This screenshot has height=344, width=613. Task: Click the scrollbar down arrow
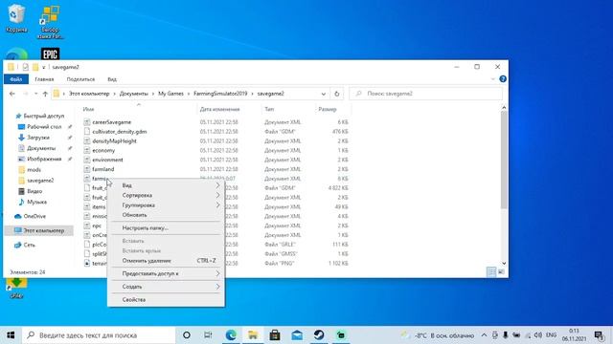tap(504, 264)
